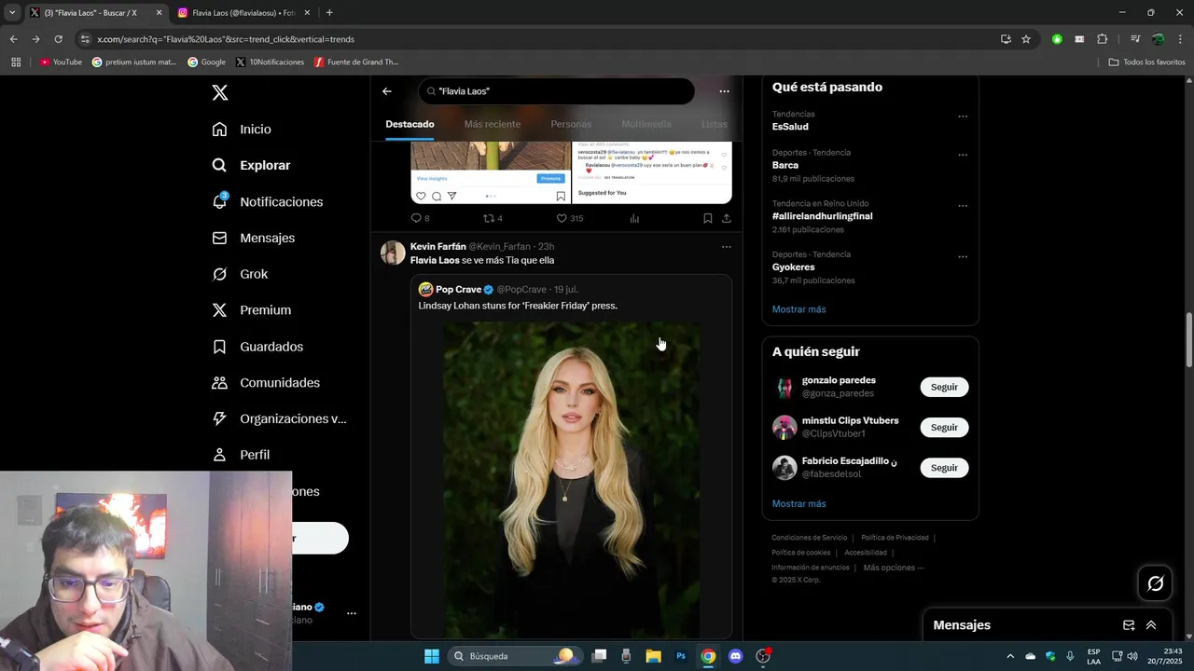Open File Explorer from taskbar
Image resolution: width=1194 pixels, height=671 pixels.
(x=653, y=656)
